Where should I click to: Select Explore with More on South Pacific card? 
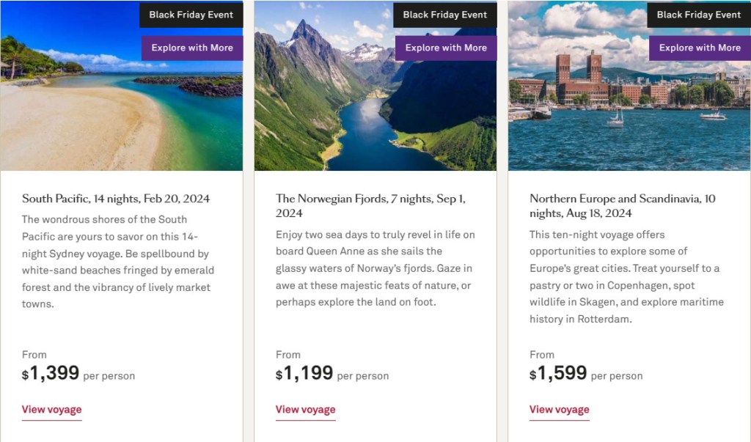coord(191,48)
